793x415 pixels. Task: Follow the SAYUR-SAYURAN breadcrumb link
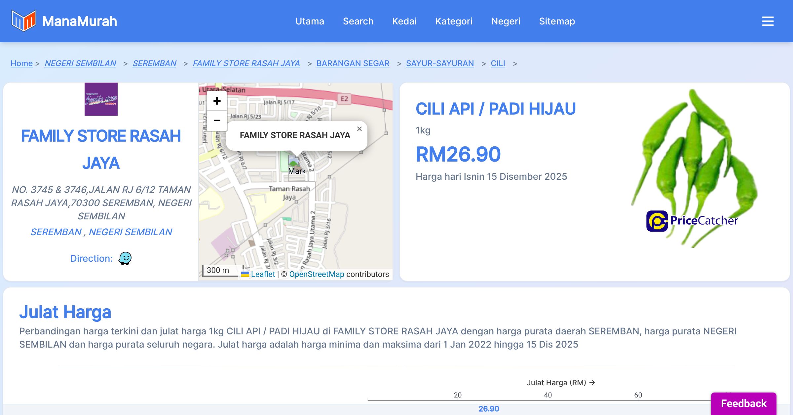[x=440, y=63]
